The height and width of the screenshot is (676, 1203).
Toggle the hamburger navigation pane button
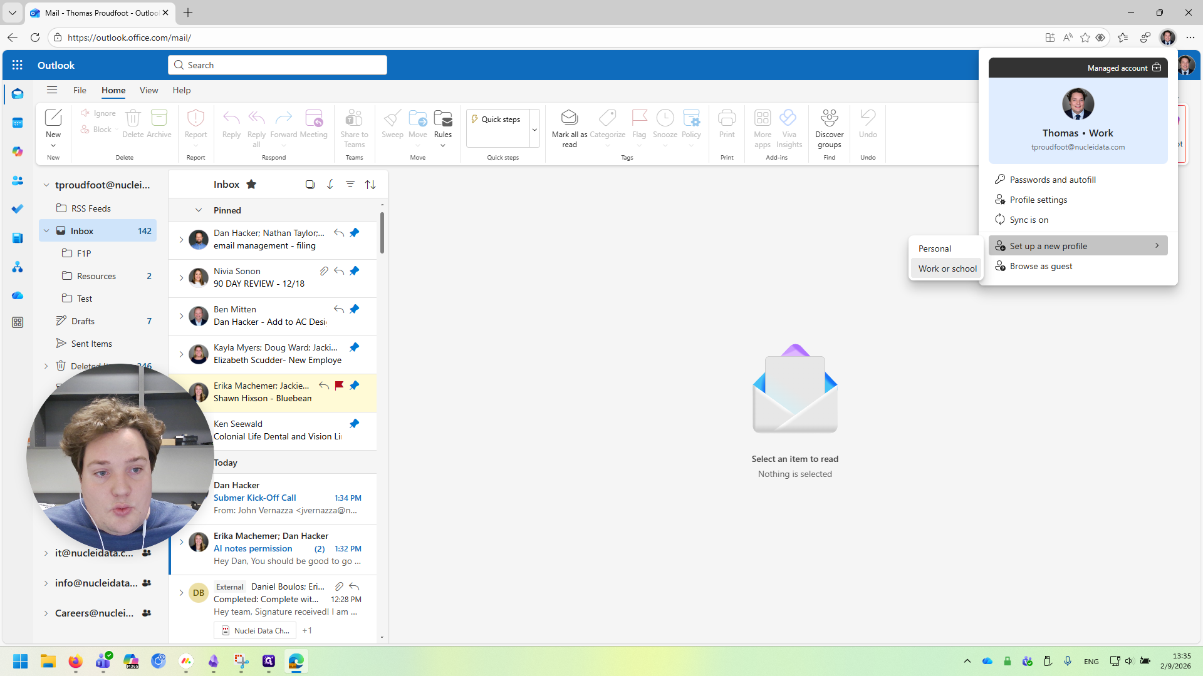click(52, 90)
